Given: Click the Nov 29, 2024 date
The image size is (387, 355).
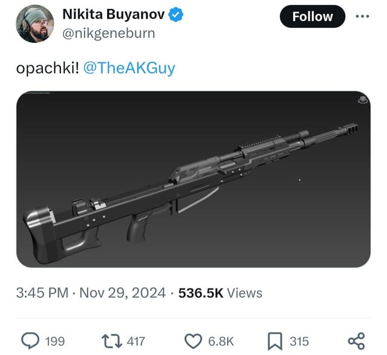Looking at the screenshot, I should [x=122, y=293].
